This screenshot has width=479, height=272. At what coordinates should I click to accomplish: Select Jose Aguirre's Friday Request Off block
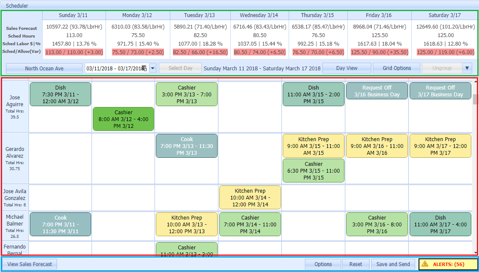click(x=377, y=91)
